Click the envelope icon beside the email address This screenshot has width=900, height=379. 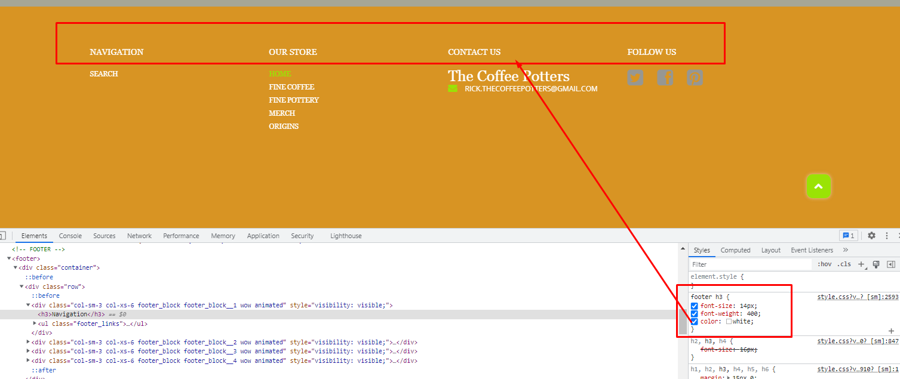click(x=453, y=88)
